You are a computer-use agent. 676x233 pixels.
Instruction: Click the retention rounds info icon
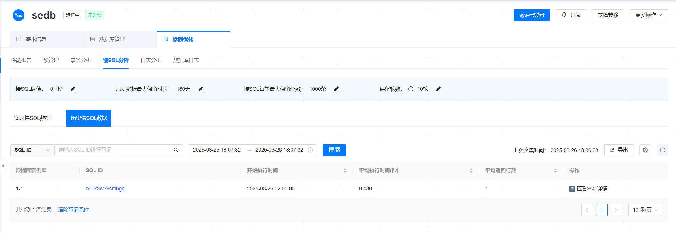point(411,89)
